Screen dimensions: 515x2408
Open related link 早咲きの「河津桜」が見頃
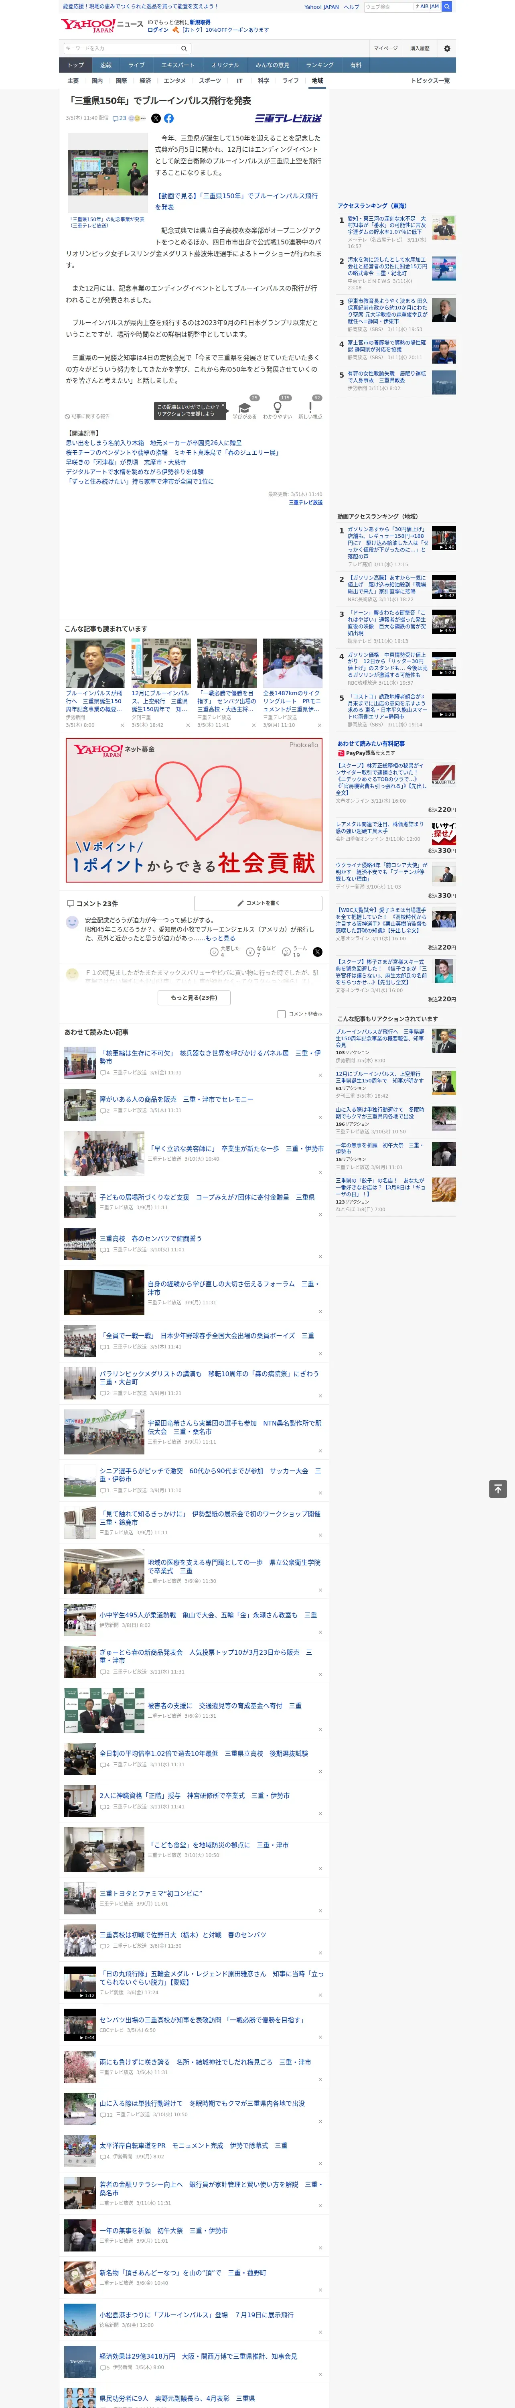[125, 462]
